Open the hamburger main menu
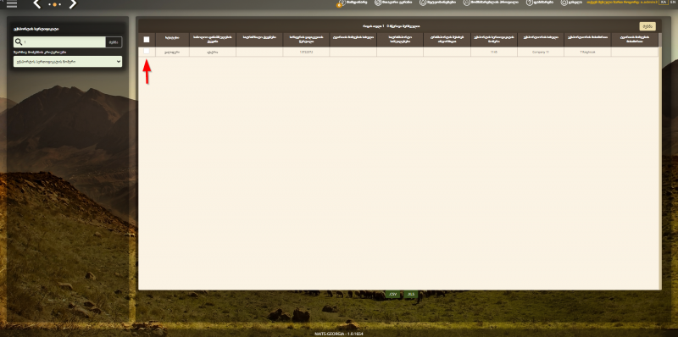 [12, 4]
